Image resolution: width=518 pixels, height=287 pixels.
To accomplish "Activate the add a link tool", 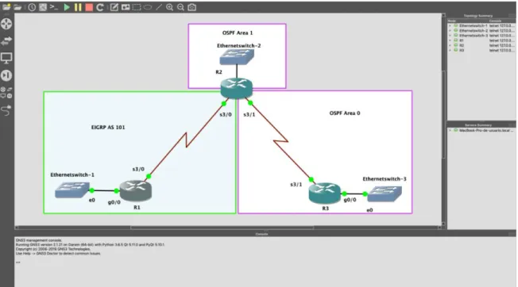I will click(x=6, y=110).
